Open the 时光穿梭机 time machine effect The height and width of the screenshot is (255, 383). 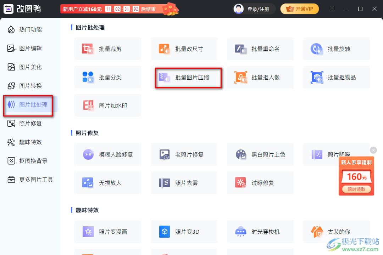(x=260, y=232)
